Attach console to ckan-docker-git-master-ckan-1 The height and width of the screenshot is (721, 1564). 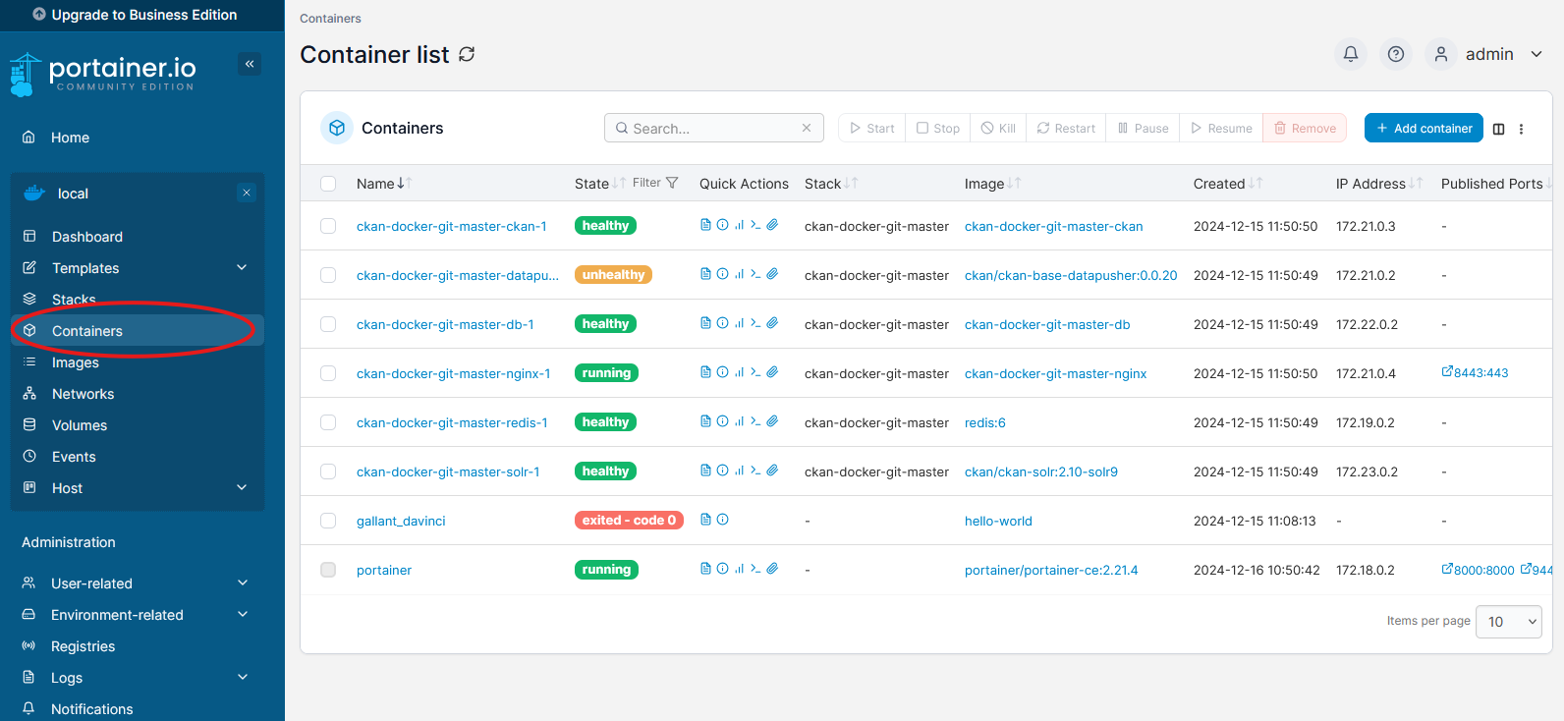tap(772, 225)
